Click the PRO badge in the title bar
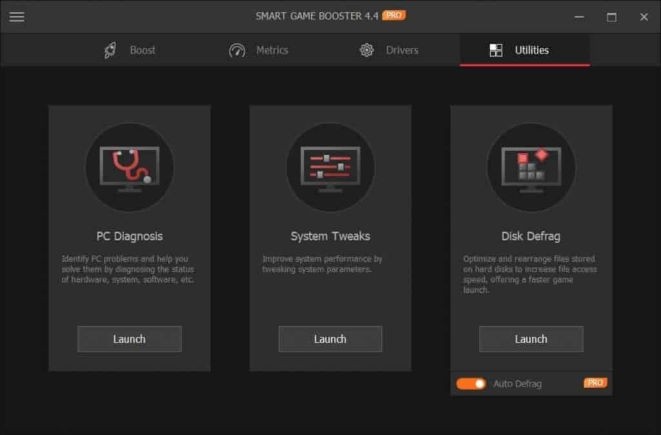This screenshot has height=435, width=661. click(x=395, y=14)
